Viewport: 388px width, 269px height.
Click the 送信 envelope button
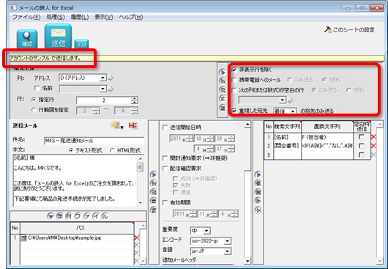[x=58, y=36]
